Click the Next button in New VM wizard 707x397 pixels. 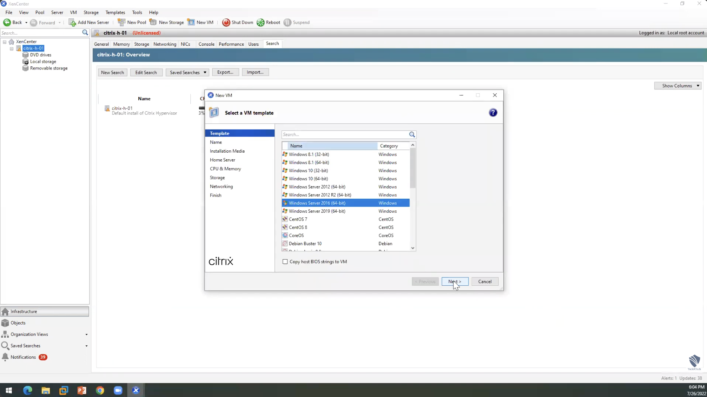tap(455, 281)
